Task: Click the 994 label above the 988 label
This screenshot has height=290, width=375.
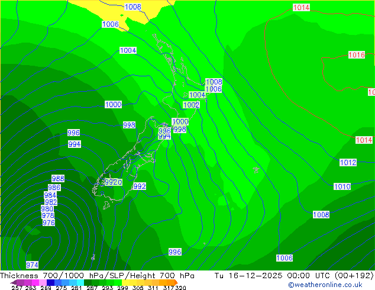Action: coord(75,144)
